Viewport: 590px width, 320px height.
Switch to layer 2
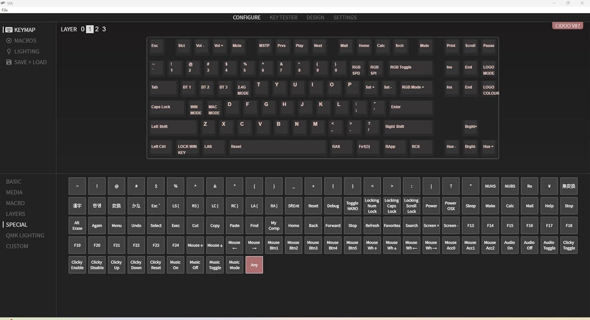97,29
